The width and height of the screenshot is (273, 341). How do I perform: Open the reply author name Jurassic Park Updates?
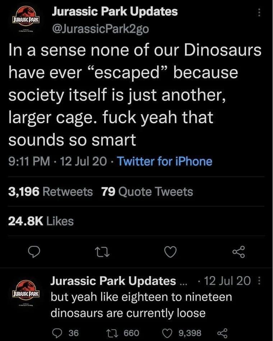coord(113,281)
